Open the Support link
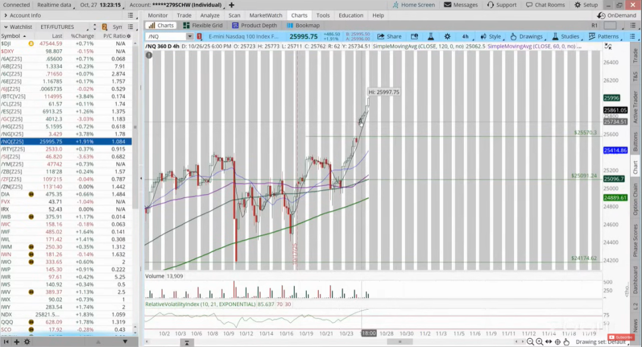 pos(502,5)
